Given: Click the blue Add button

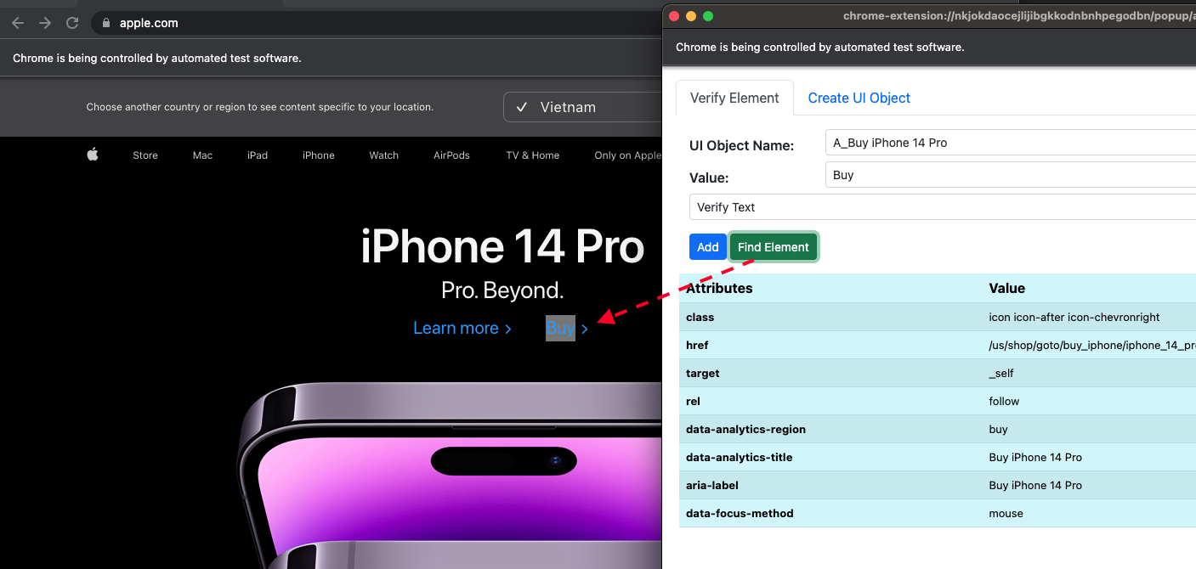Looking at the screenshot, I should point(708,247).
